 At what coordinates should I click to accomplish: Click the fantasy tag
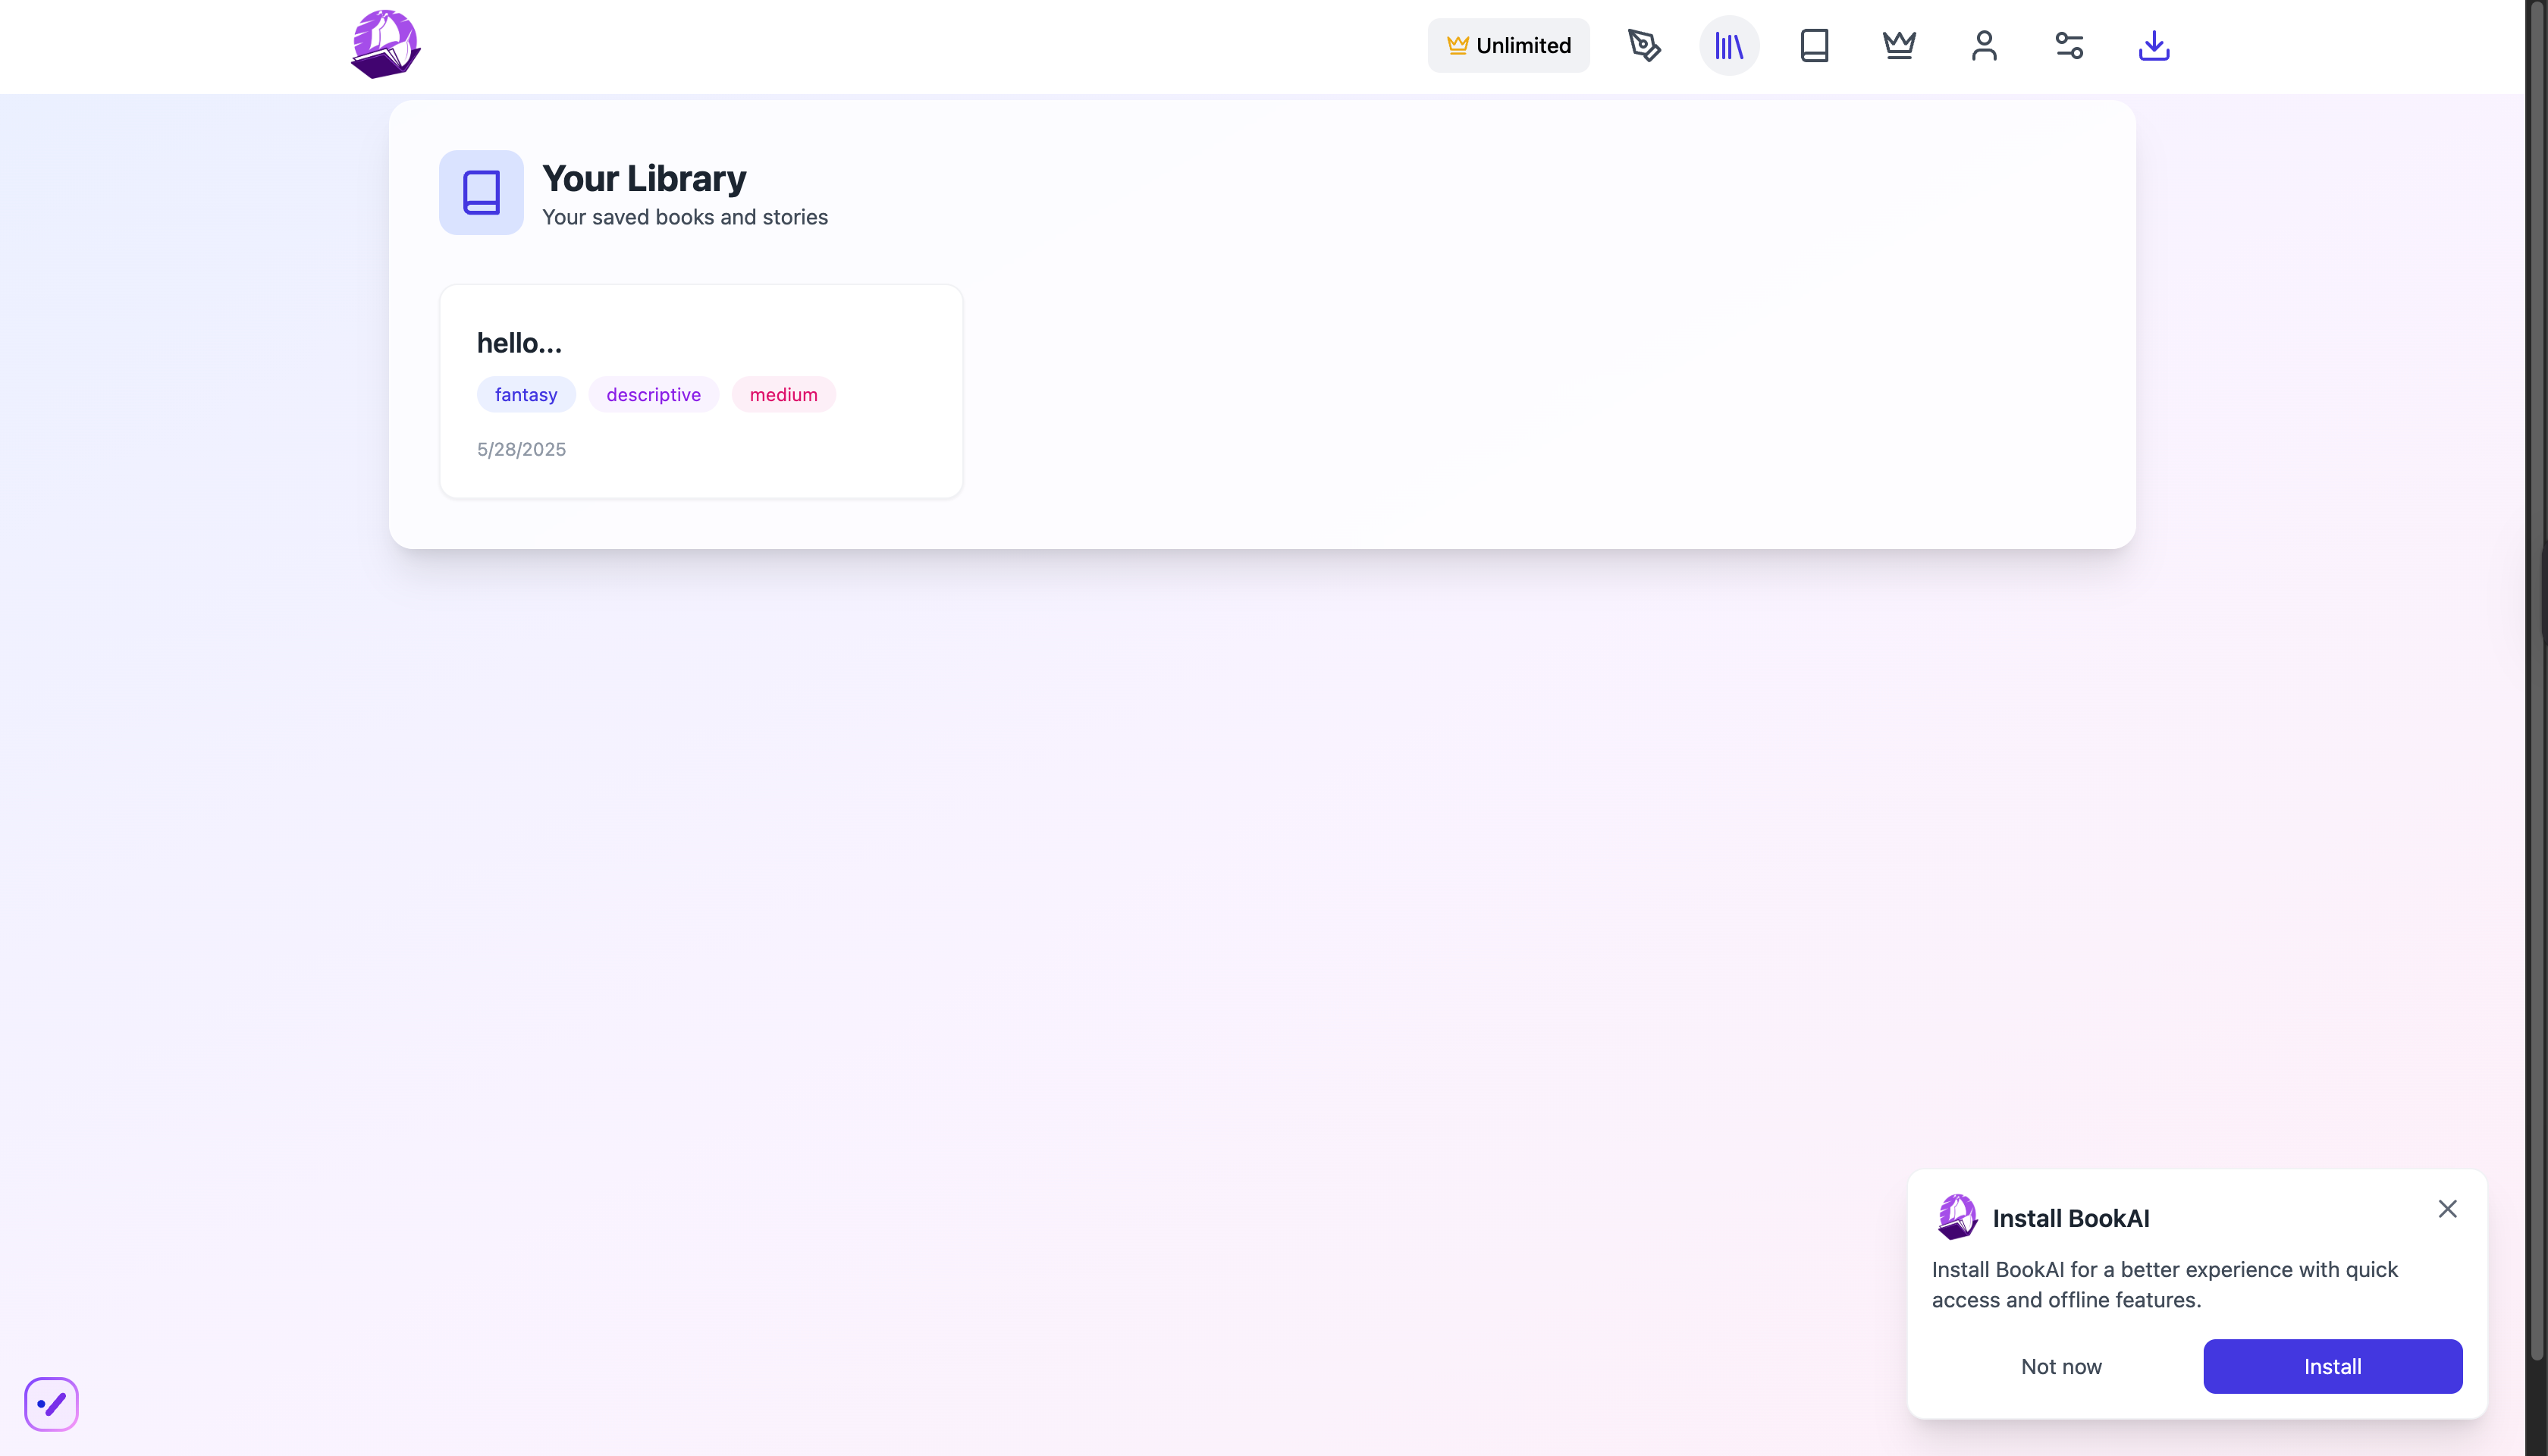526,394
